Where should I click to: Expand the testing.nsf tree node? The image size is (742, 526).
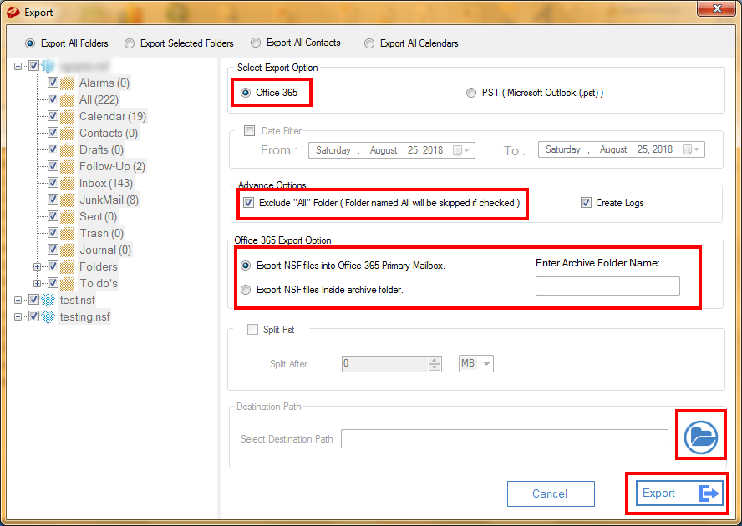pyautogui.click(x=18, y=317)
